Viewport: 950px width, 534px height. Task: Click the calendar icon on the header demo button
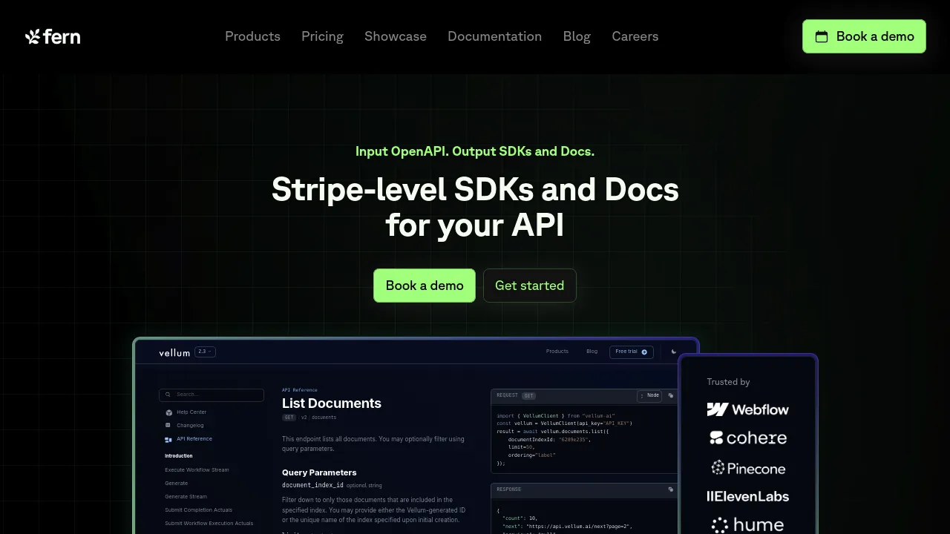822,36
